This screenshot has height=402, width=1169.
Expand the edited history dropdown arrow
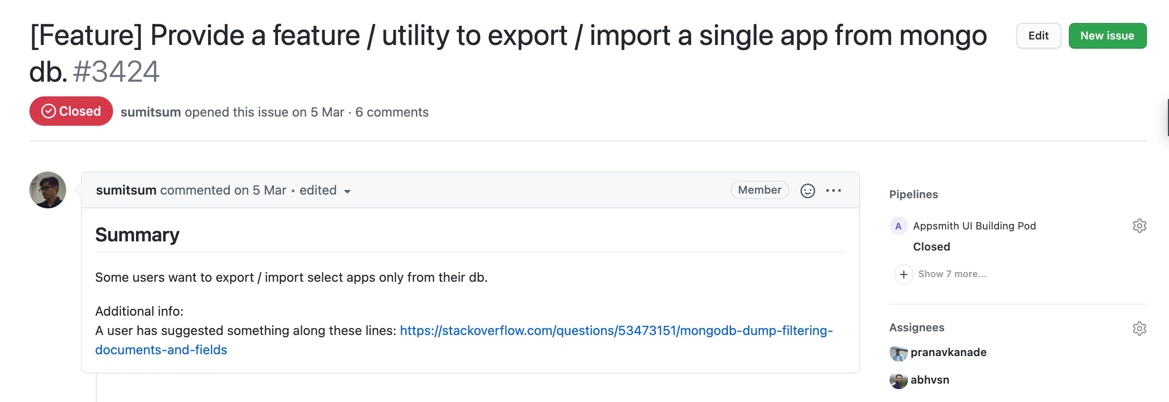click(348, 191)
